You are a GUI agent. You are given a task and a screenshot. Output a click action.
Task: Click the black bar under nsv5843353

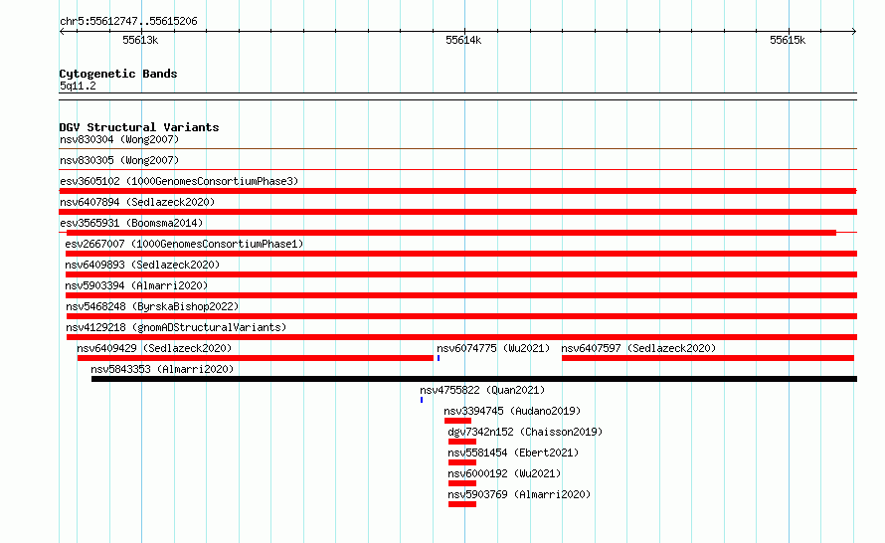(474, 379)
